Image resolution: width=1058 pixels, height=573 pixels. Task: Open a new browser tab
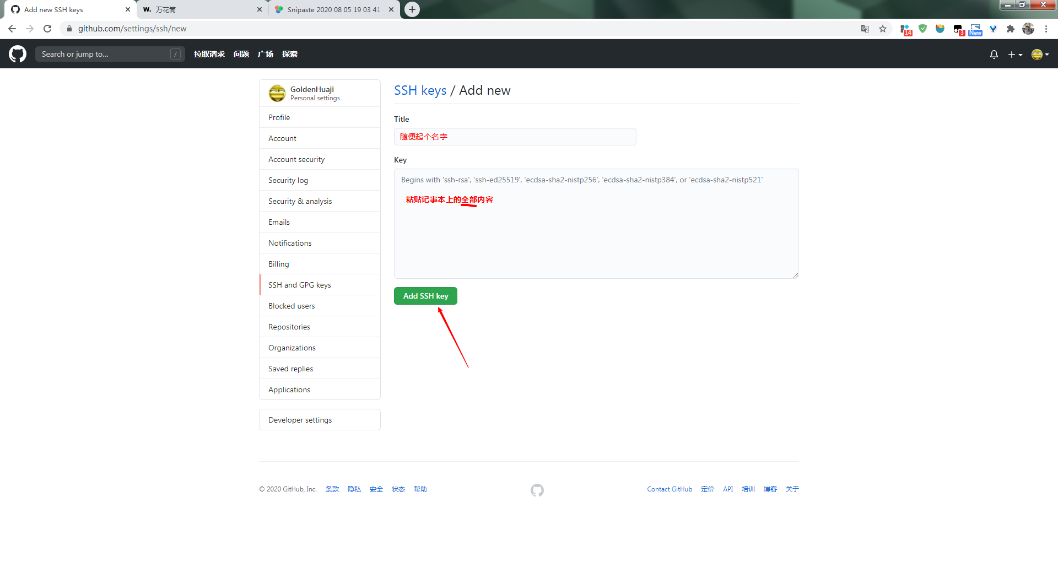412,9
